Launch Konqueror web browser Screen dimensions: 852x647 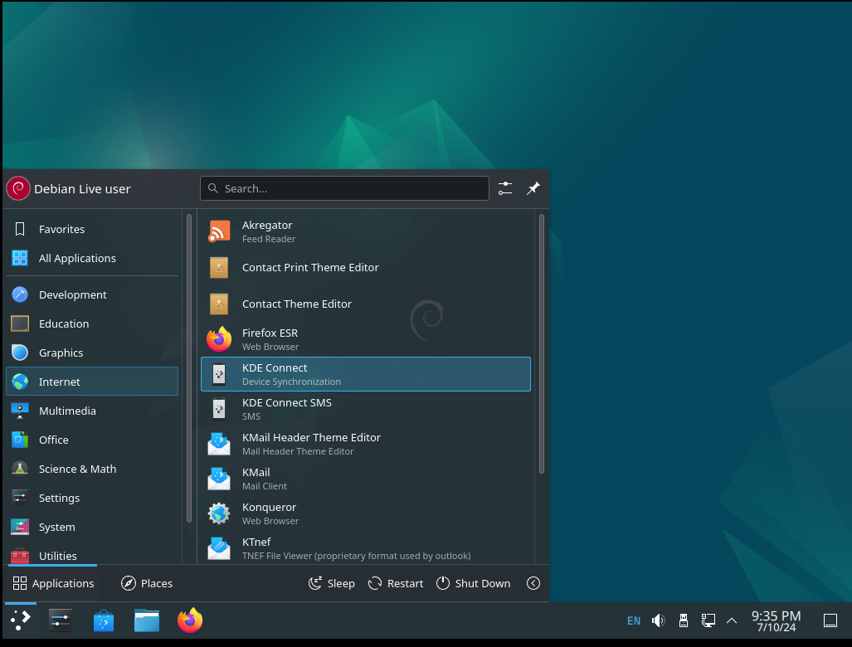[366, 513]
